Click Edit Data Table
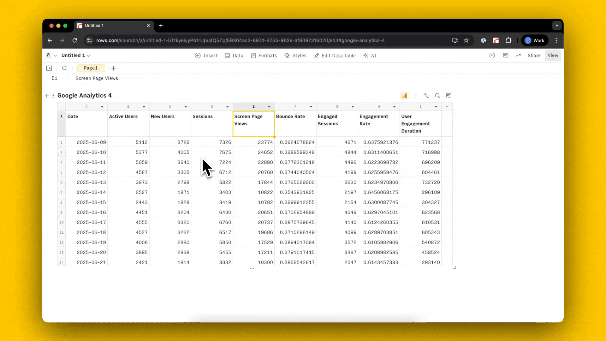This screenshot has height=341, width=606. point(335,56)
